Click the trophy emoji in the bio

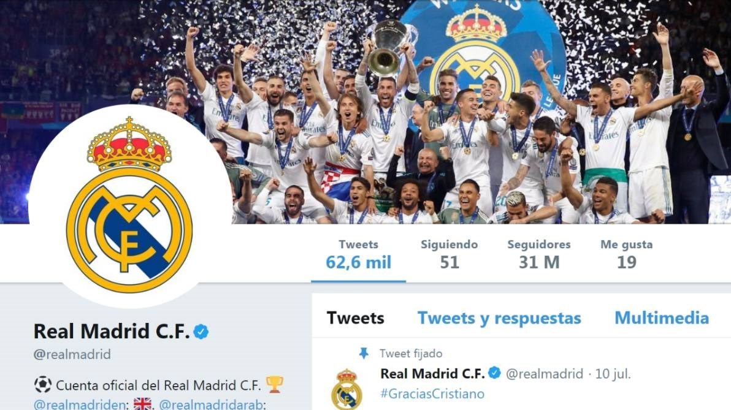click(274, 384)
